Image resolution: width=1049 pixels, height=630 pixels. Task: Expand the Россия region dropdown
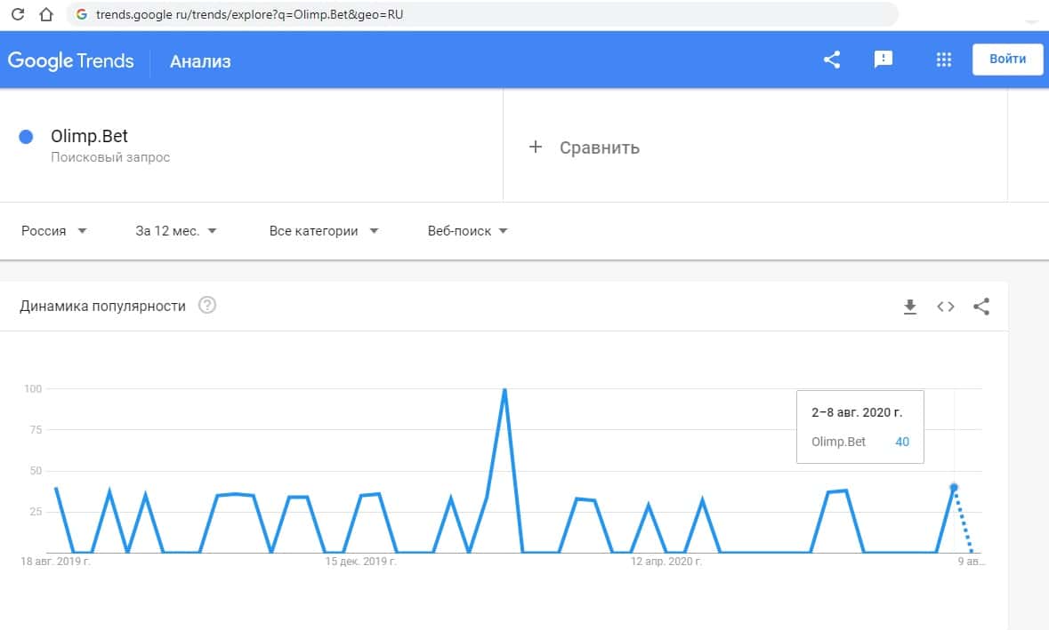tap(54, 231)
